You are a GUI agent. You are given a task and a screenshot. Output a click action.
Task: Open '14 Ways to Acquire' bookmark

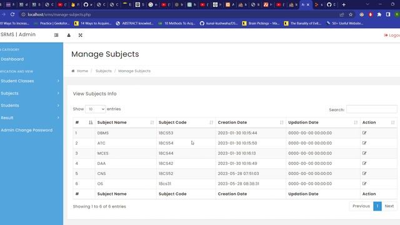tap(93, 23)
